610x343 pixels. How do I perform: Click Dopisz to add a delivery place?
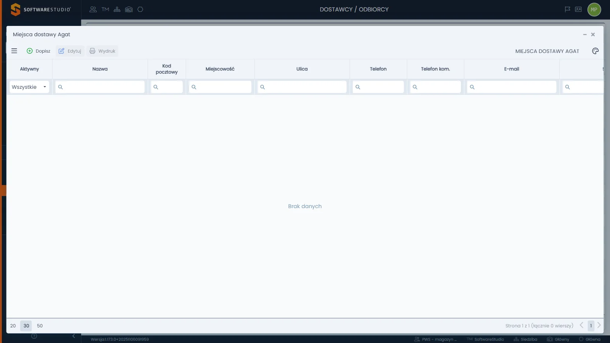click(x=39, y=51)
